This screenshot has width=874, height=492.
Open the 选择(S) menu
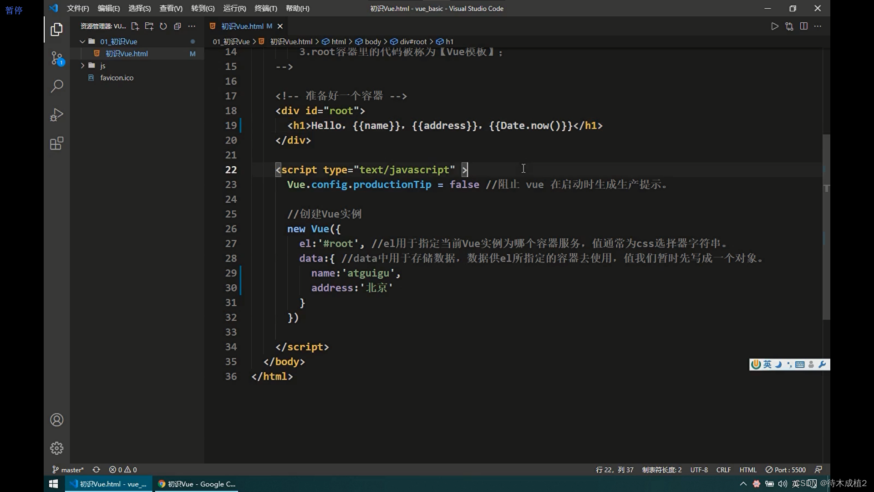click(139, 8)
